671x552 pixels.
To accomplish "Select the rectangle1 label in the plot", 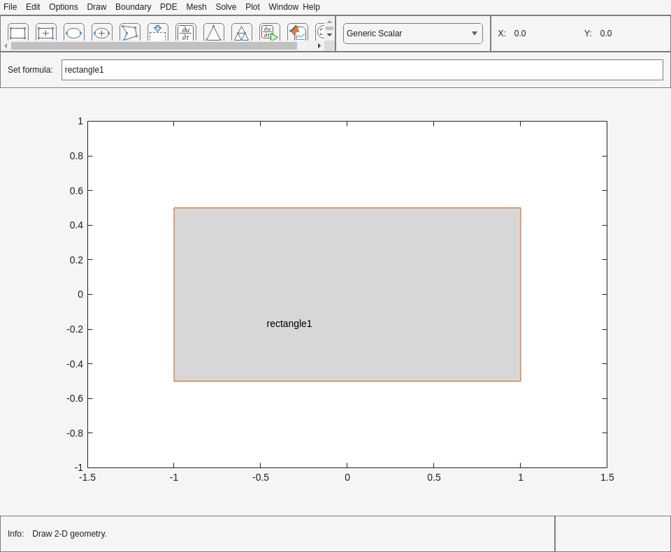I will [289, 324].
